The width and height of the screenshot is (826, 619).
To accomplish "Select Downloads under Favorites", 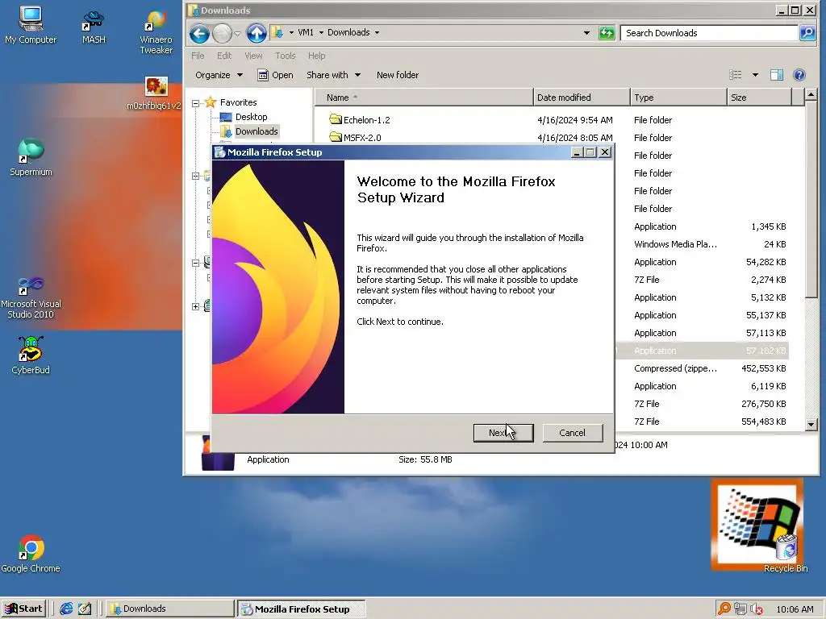I will click(256, 131).
